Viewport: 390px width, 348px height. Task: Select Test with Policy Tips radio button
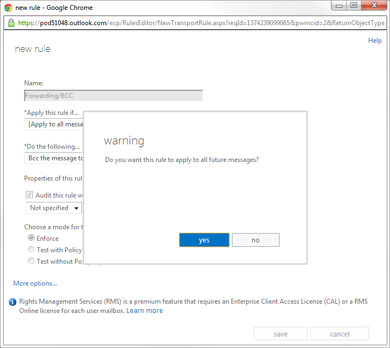pos(31,249)
